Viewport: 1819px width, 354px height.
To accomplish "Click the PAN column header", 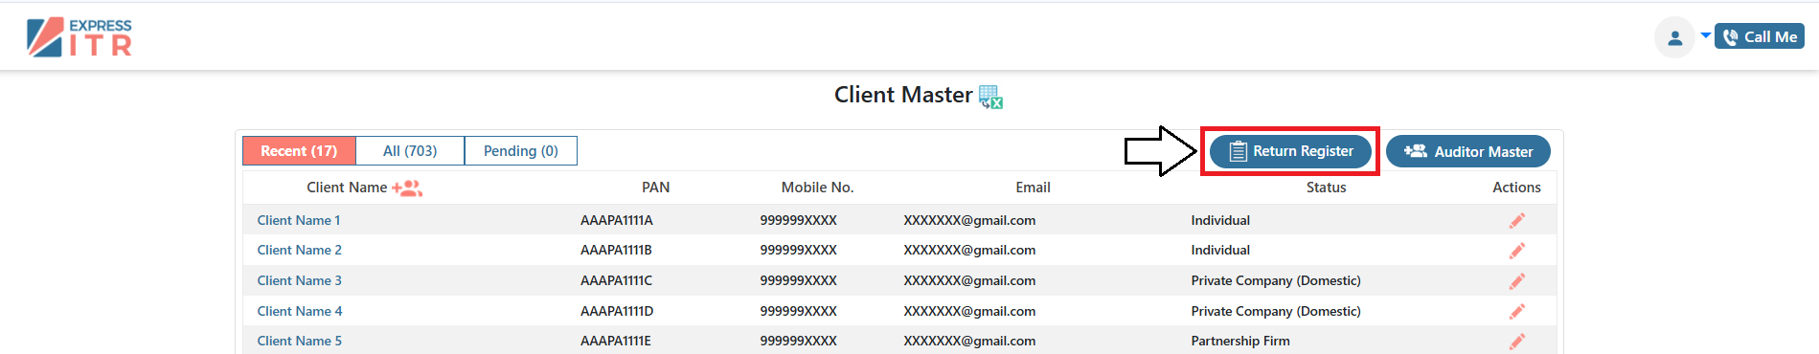I will pyautogui.click(x=655, y=188).
